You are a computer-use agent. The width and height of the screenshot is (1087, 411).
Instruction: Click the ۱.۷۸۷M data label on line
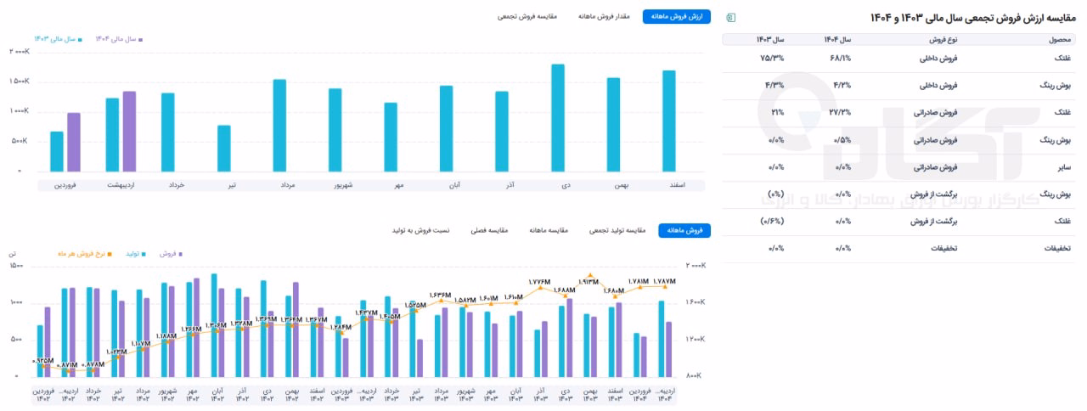pyautogui.click(x=664, y=281)
